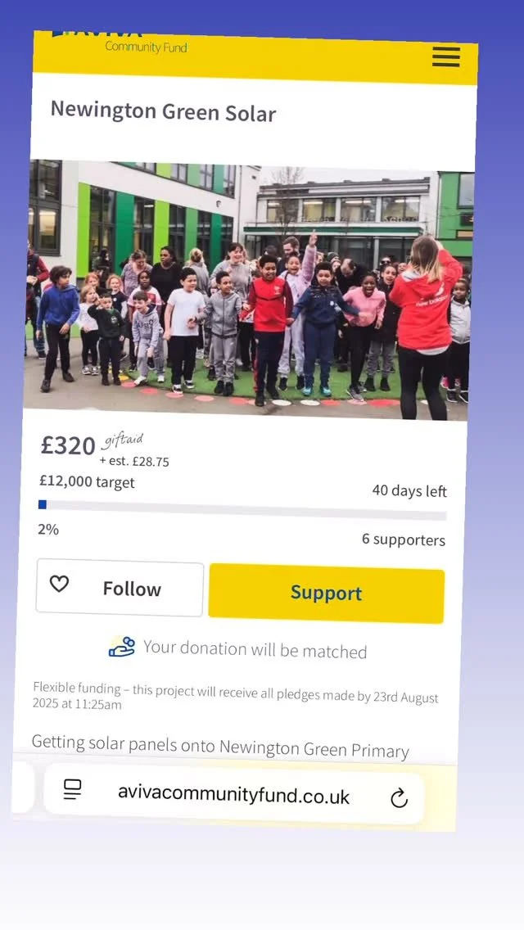524x930 pixels.
Task: Click the 6 supporters text
Action: 404,539
